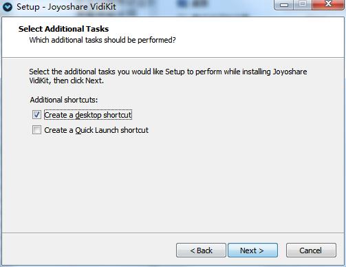The image size is (346, 267).
Task: Click the empty footer area left of Back
Action: (89, 250)
